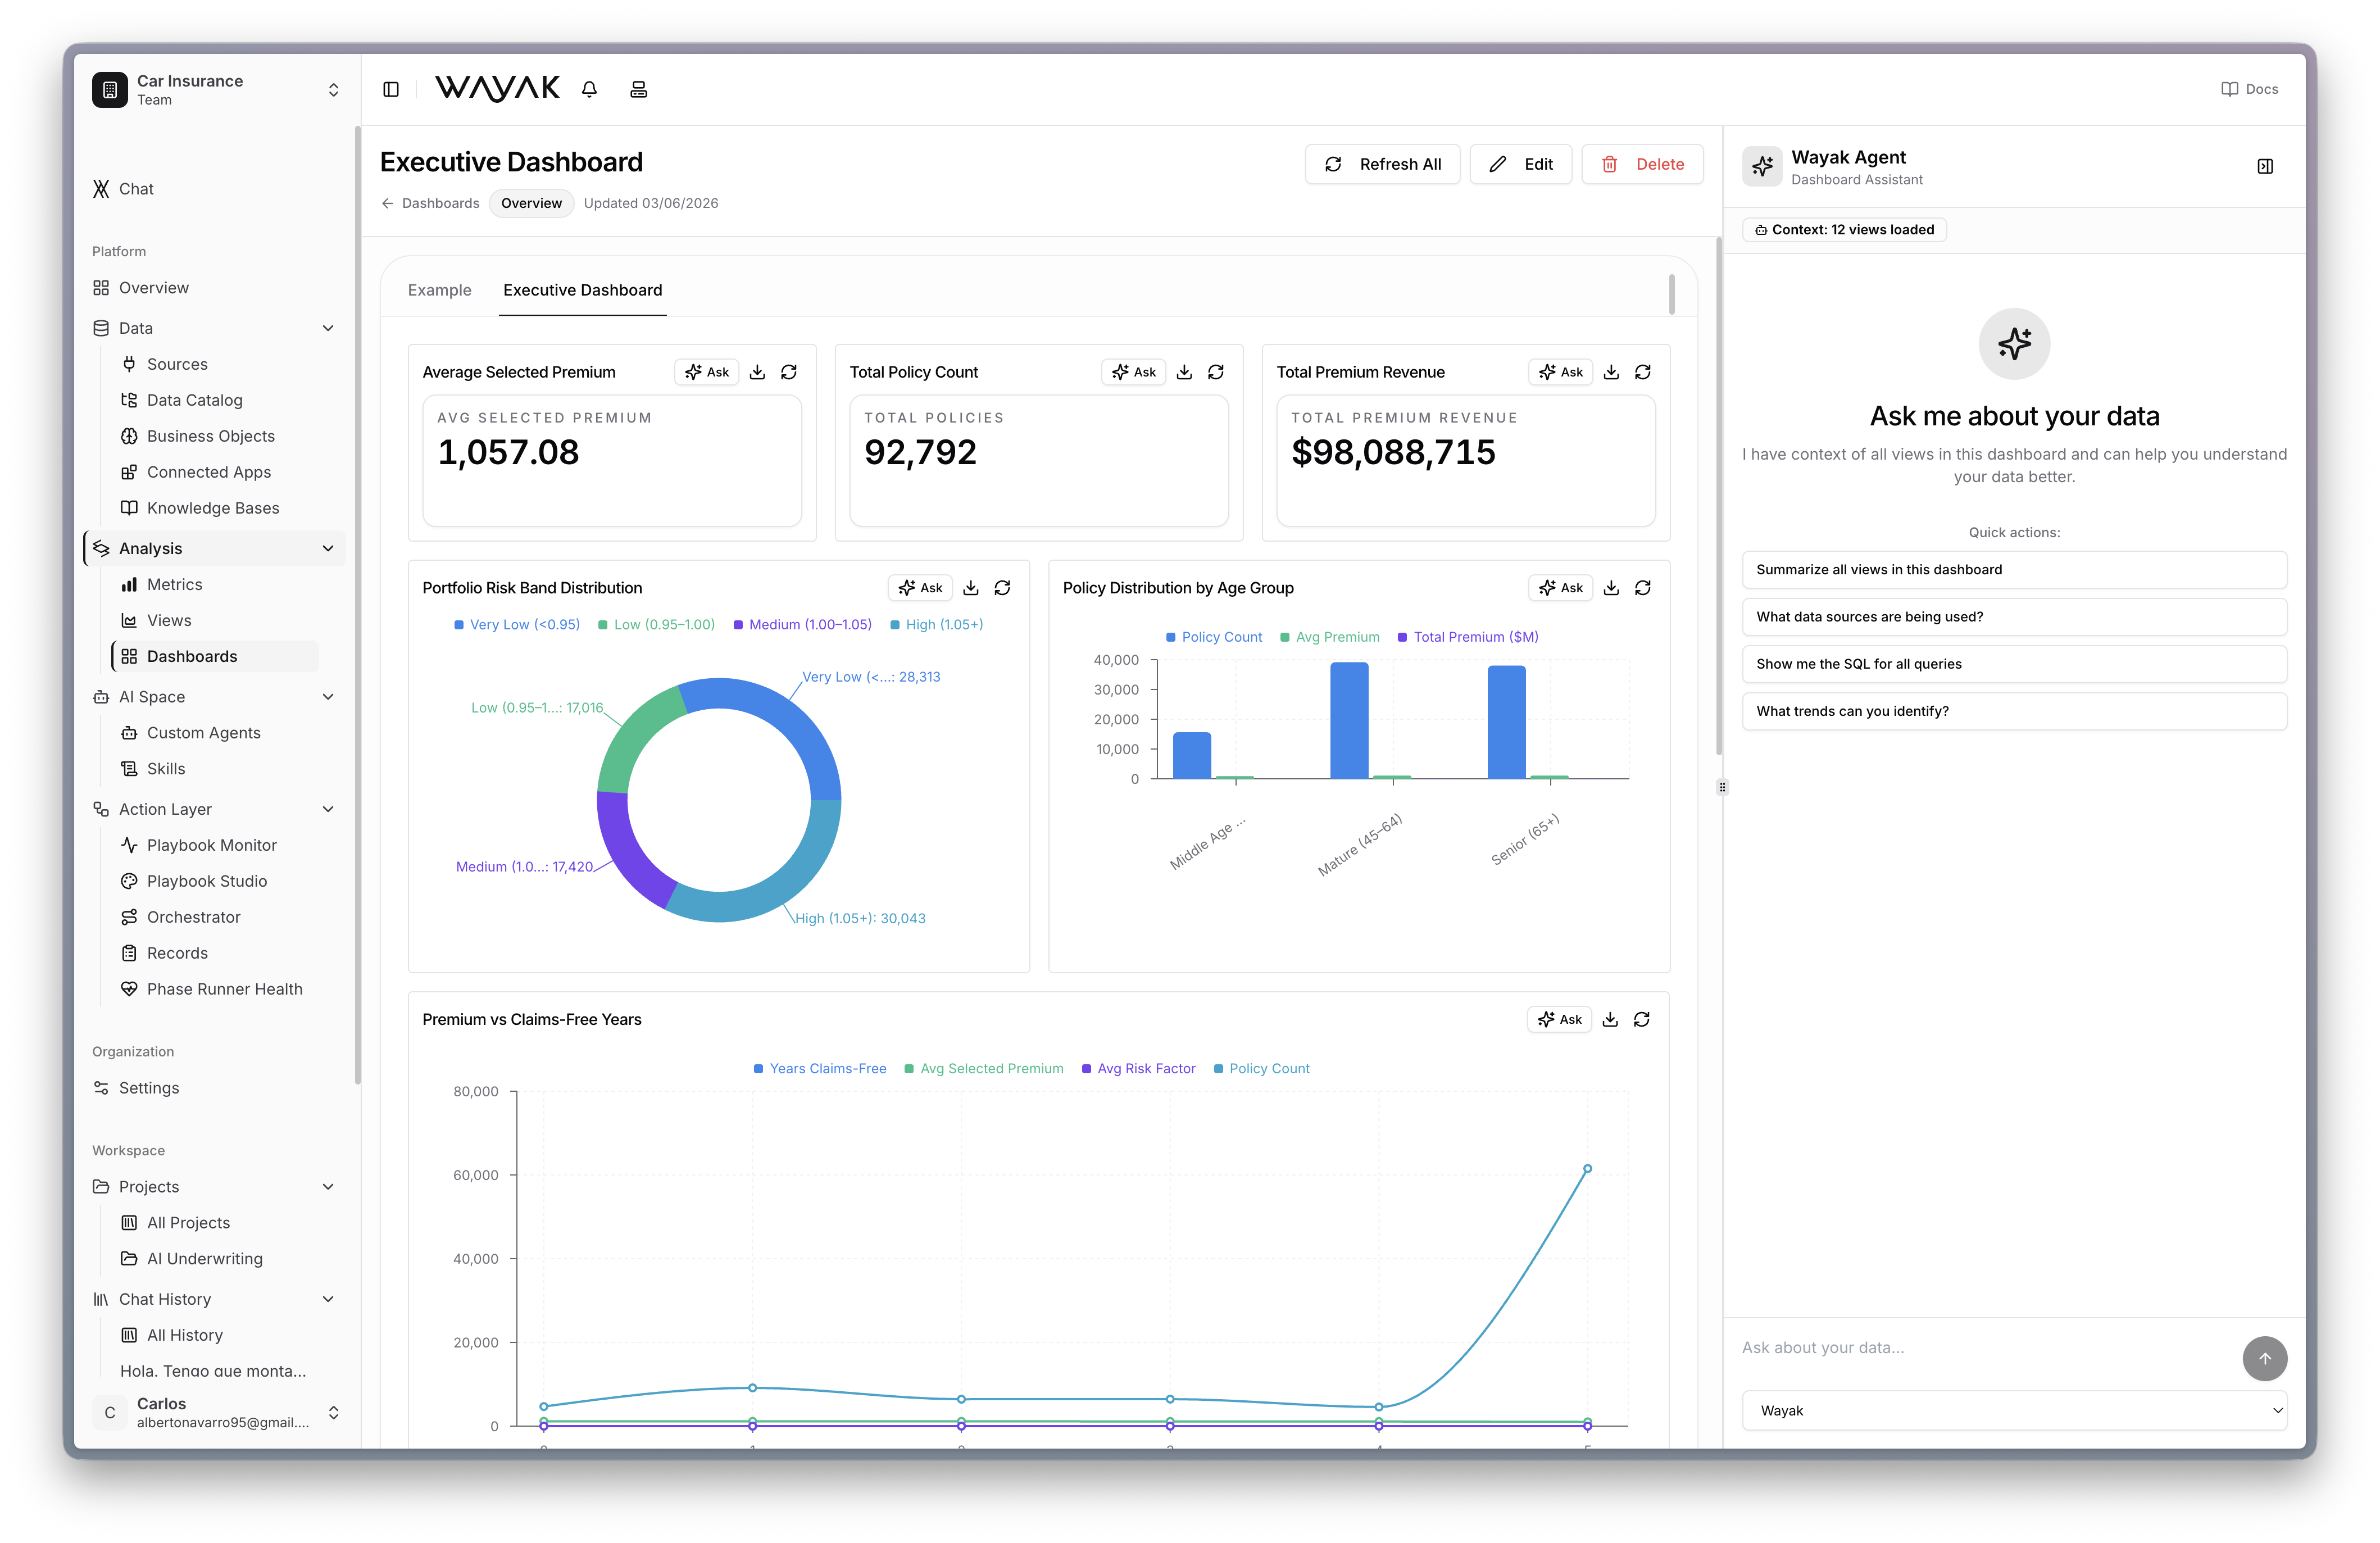Refresh the Average Selected Premium view
This screenshot has height=1543, width=2380.
pos(789,372)
